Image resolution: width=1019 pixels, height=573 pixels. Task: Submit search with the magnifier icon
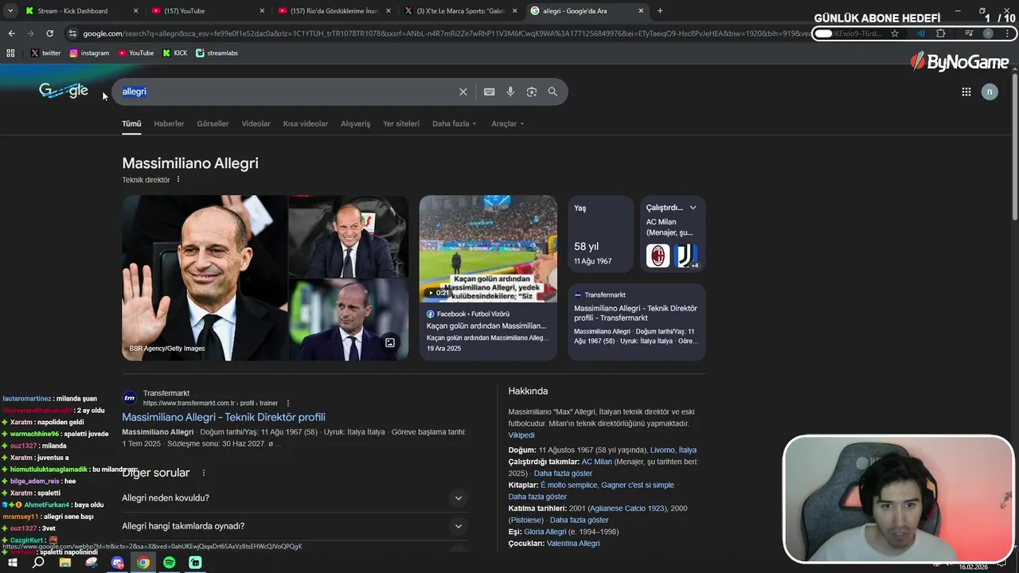552,92
